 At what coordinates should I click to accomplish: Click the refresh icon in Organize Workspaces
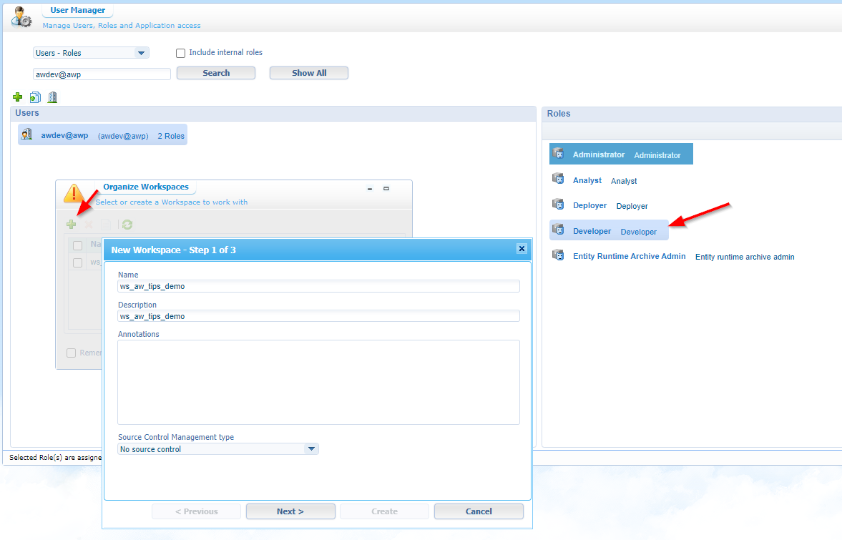pyautogui.click(x=127, y=225)
